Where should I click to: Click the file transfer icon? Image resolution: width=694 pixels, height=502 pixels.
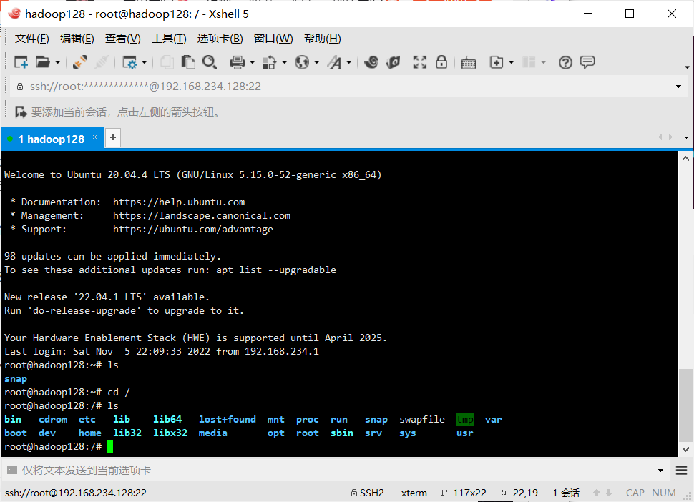point(270,62)
